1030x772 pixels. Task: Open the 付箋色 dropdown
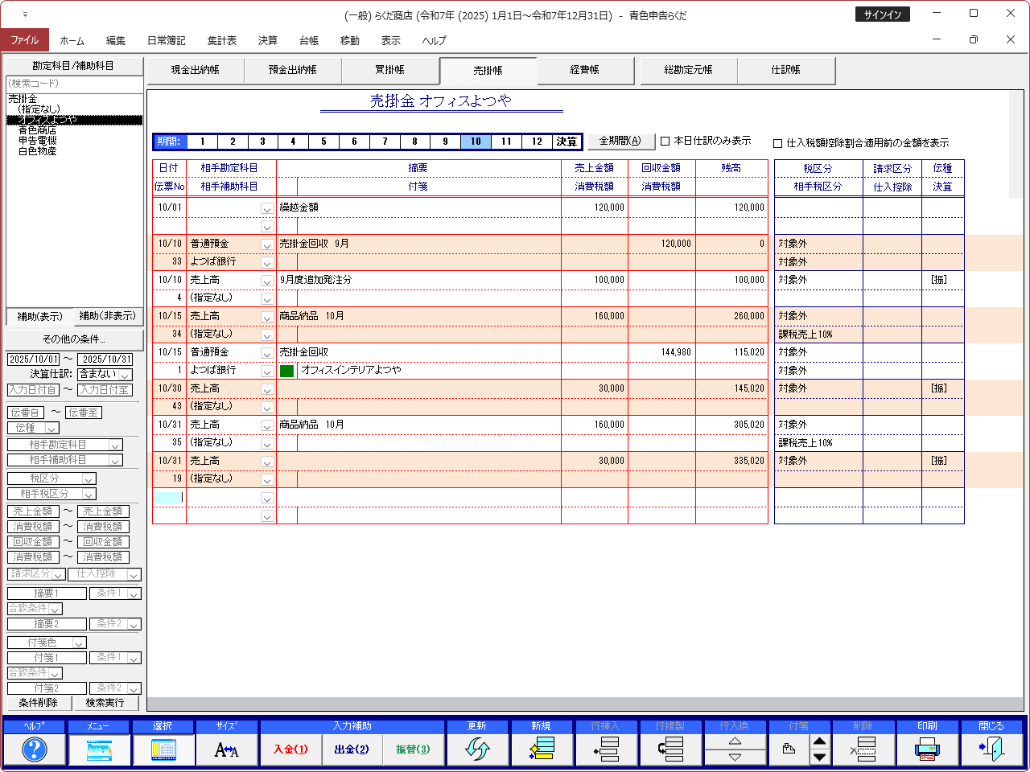tap(79, 643)
